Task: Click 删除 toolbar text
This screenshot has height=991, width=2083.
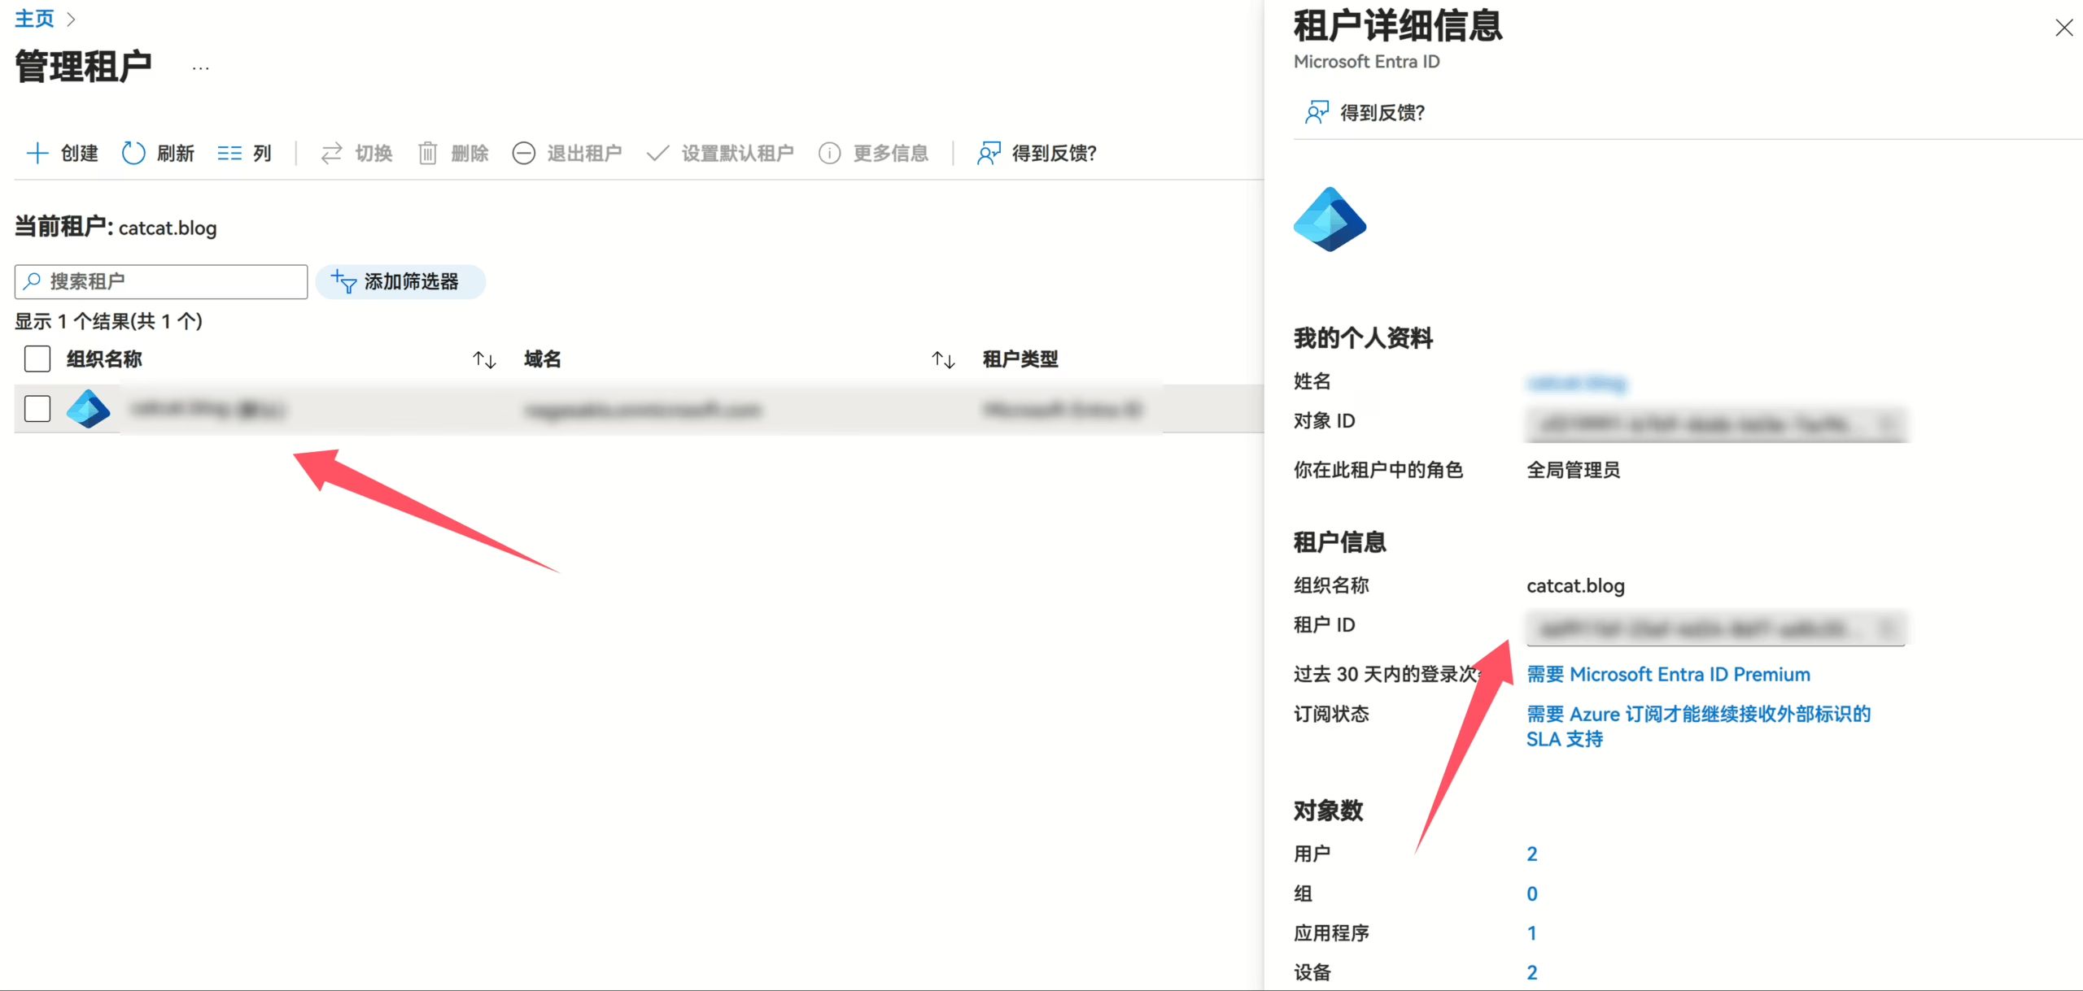Action: [469, 153]
